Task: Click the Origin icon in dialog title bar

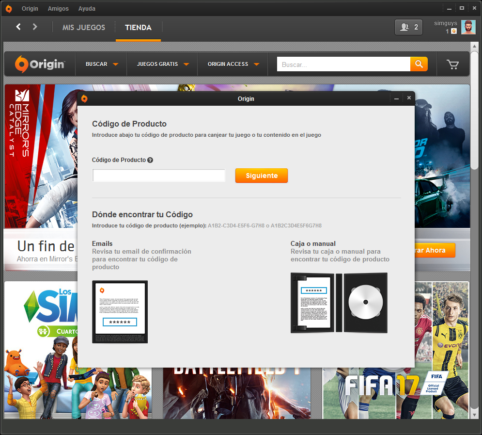Action: tap(84, 99)
